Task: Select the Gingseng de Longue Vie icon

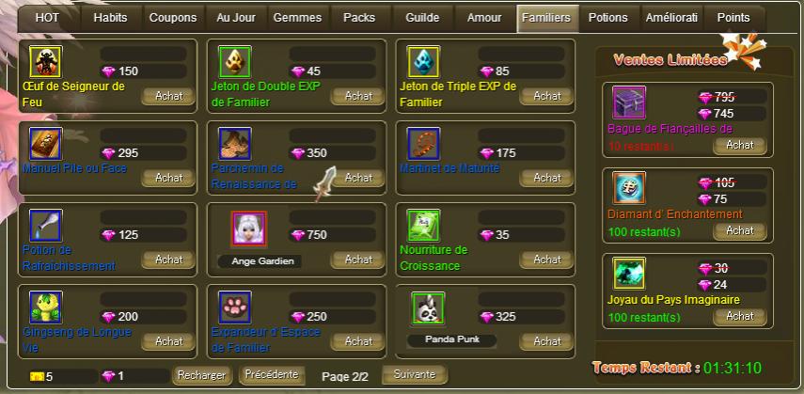Action: tap(46, 307)
